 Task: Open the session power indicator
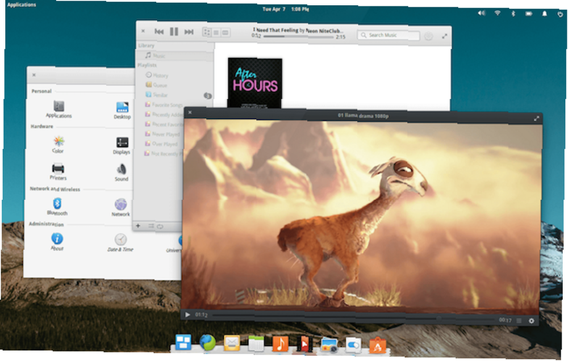pyautogui.click(x=560, y=14)
